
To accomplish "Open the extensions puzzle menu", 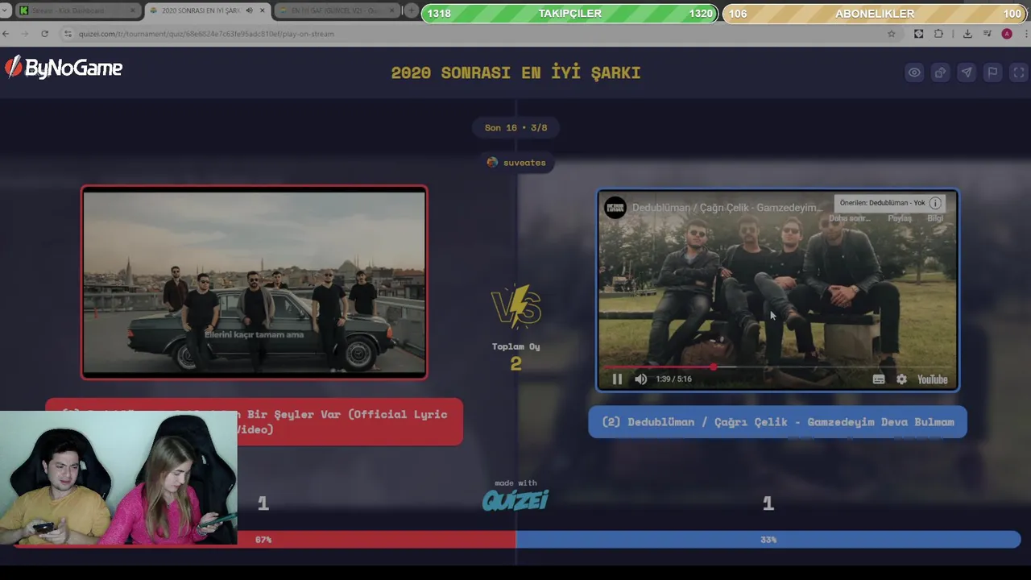I will tap(938, 34).
